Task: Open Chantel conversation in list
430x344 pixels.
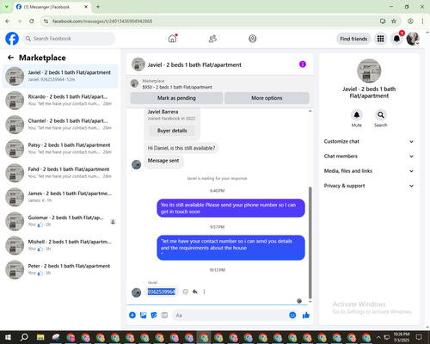Action: tap(60, 125)
